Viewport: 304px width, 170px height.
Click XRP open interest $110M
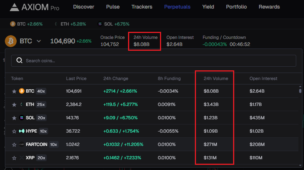256,158
